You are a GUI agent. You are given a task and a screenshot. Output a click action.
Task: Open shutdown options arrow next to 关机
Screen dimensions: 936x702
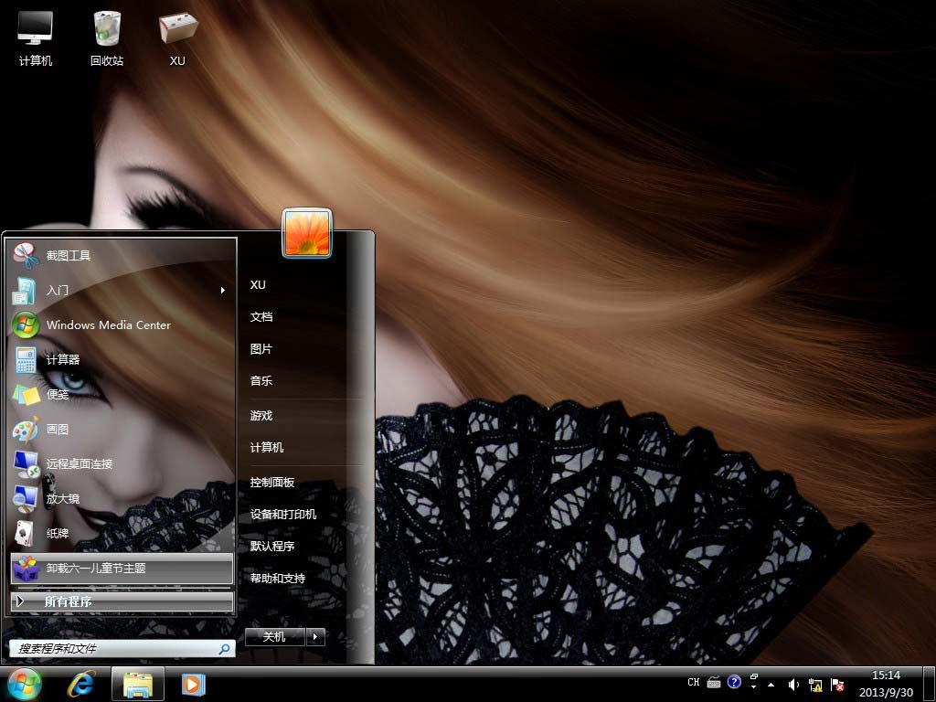click(315, 637)
